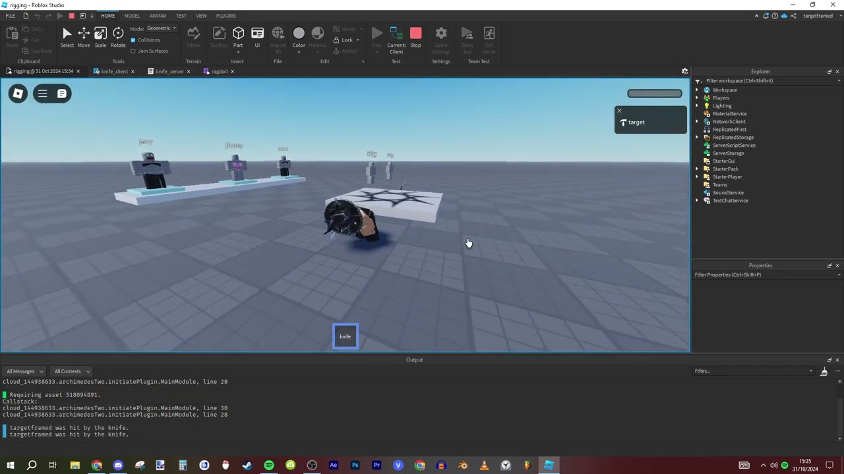Activate the Rotate tool
The height and width of the screenshot is (474, 844).
click(118, 37)
